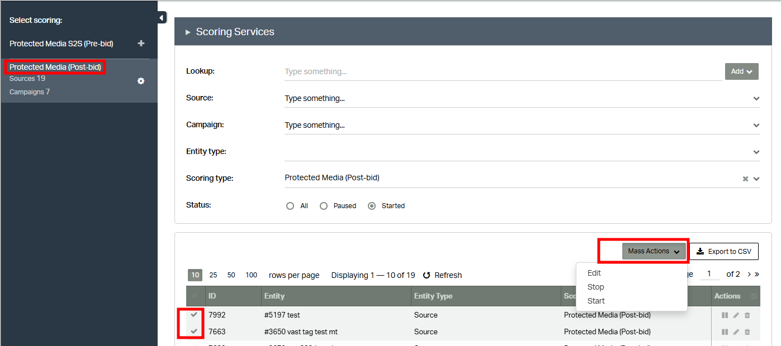781x346 pixels.
Task: Click entity '#3650 vast tag test mt'
Action: click(301, 332)
